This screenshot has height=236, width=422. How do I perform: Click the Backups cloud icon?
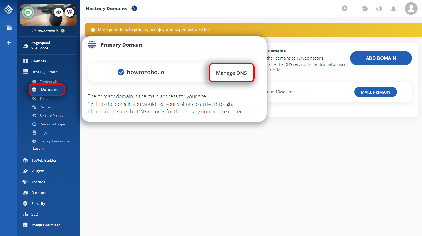tap(25, 193)
